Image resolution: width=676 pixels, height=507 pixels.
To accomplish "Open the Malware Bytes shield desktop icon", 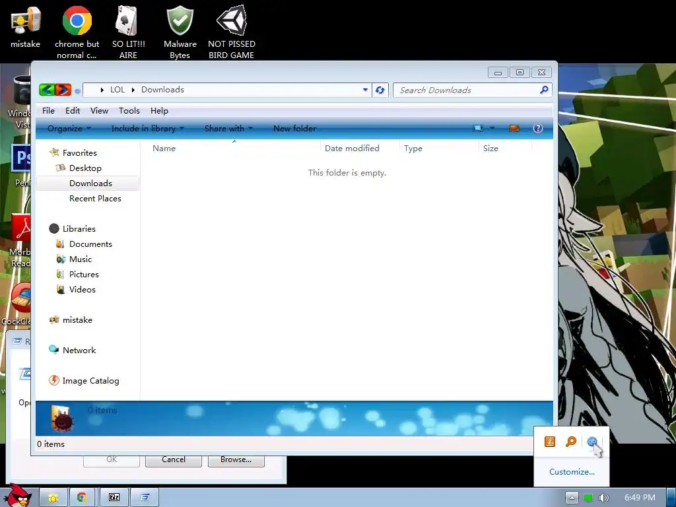I will pyautogui.click(x=180, y=32).
